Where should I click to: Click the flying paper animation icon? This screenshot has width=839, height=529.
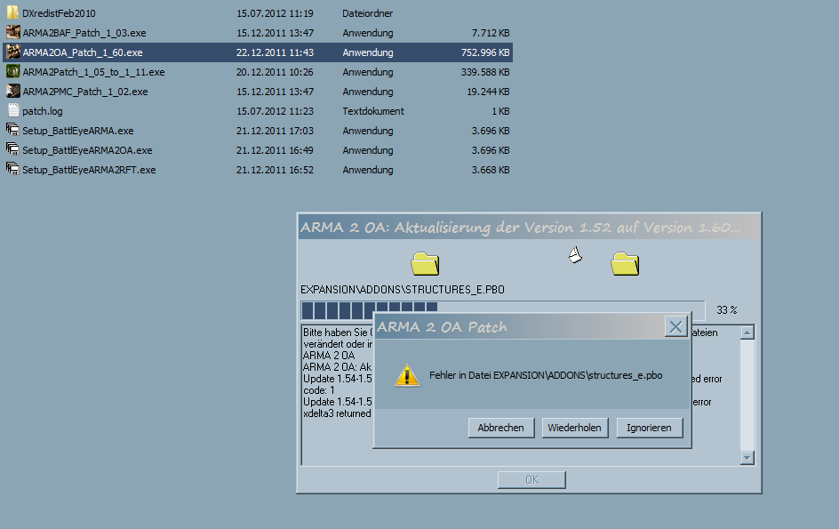(575, 255)
